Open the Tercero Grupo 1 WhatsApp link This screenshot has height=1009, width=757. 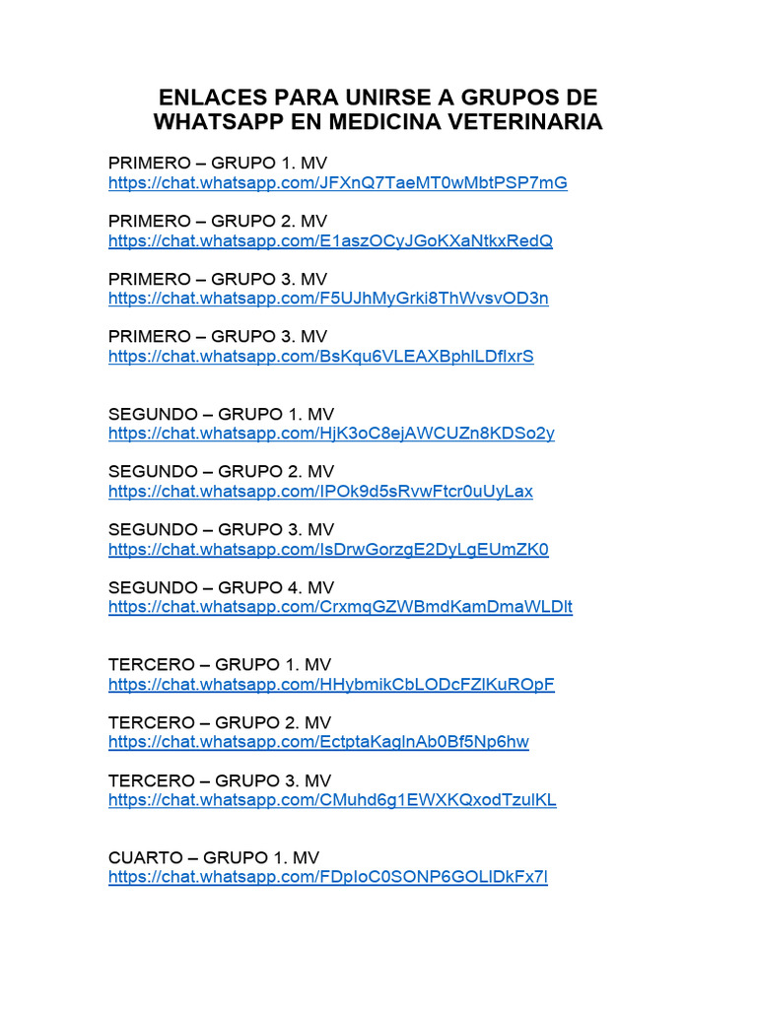tap(331, 684)
